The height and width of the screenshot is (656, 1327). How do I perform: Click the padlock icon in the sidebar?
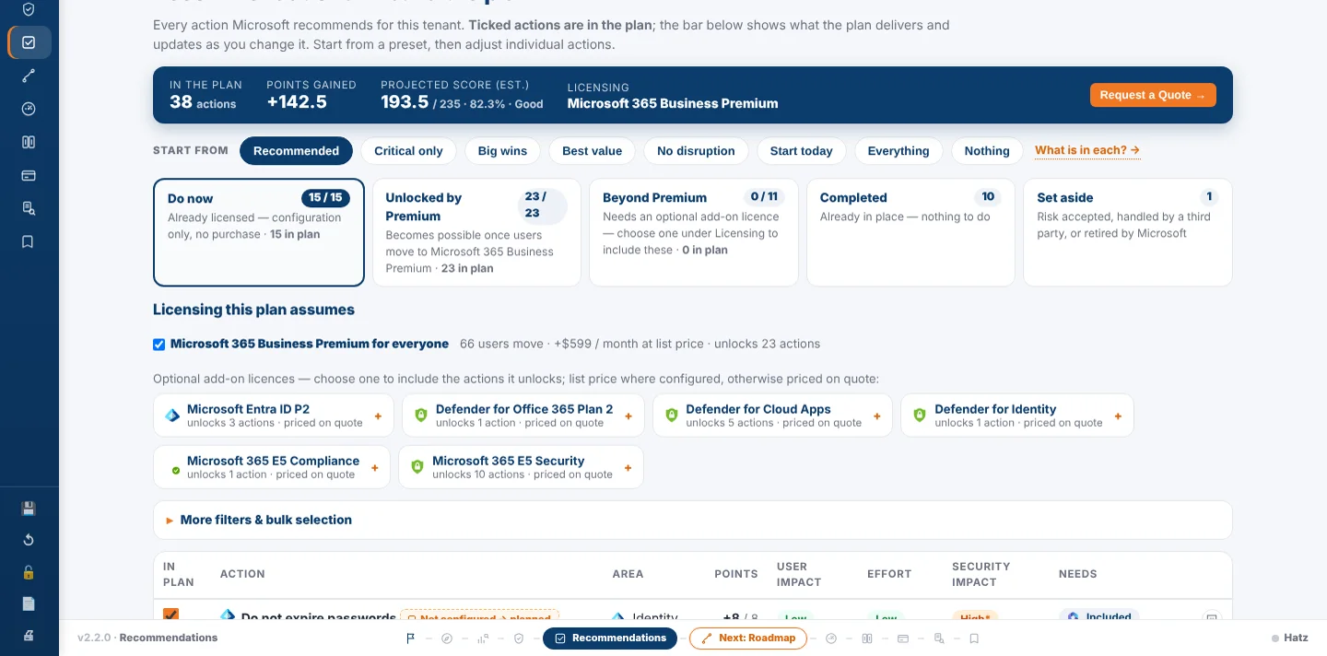pos(29,572)
